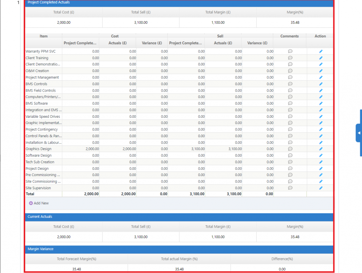Click the Margin Variance section header
The width and height of the screenshot is (362, 273).
pyautogui.click(x=179, y=249)
